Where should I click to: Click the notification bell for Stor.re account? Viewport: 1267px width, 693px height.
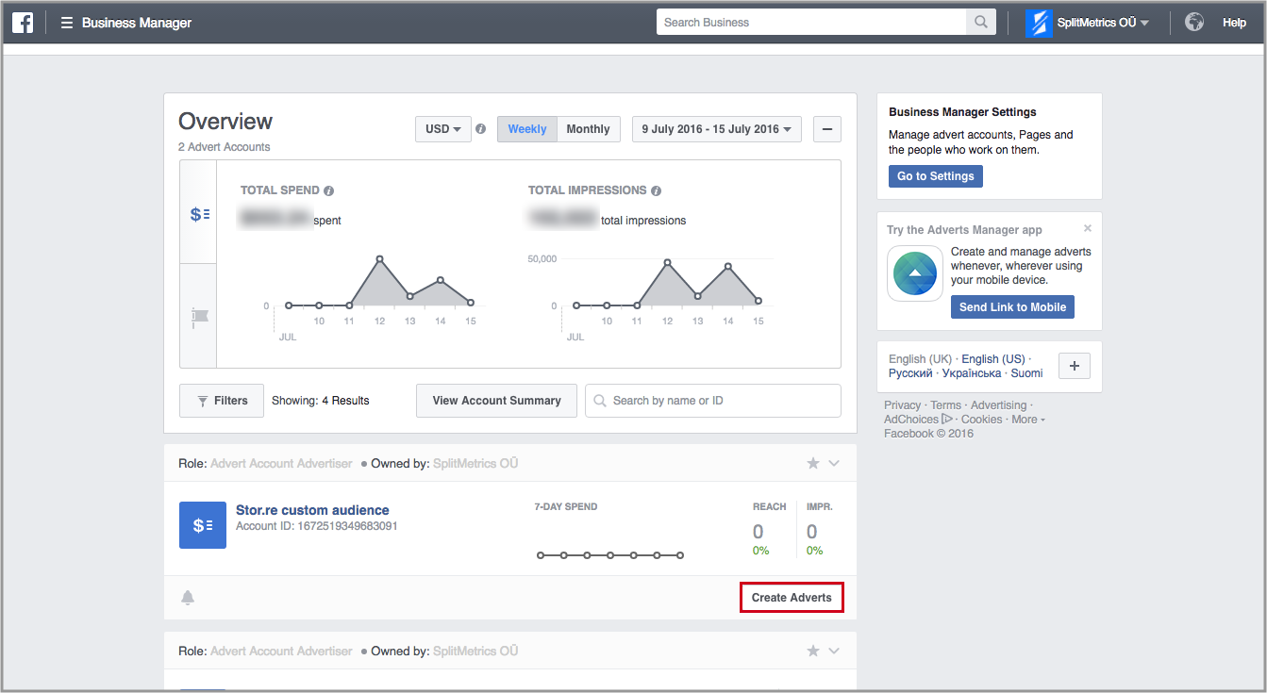click(x=188, y=598)
